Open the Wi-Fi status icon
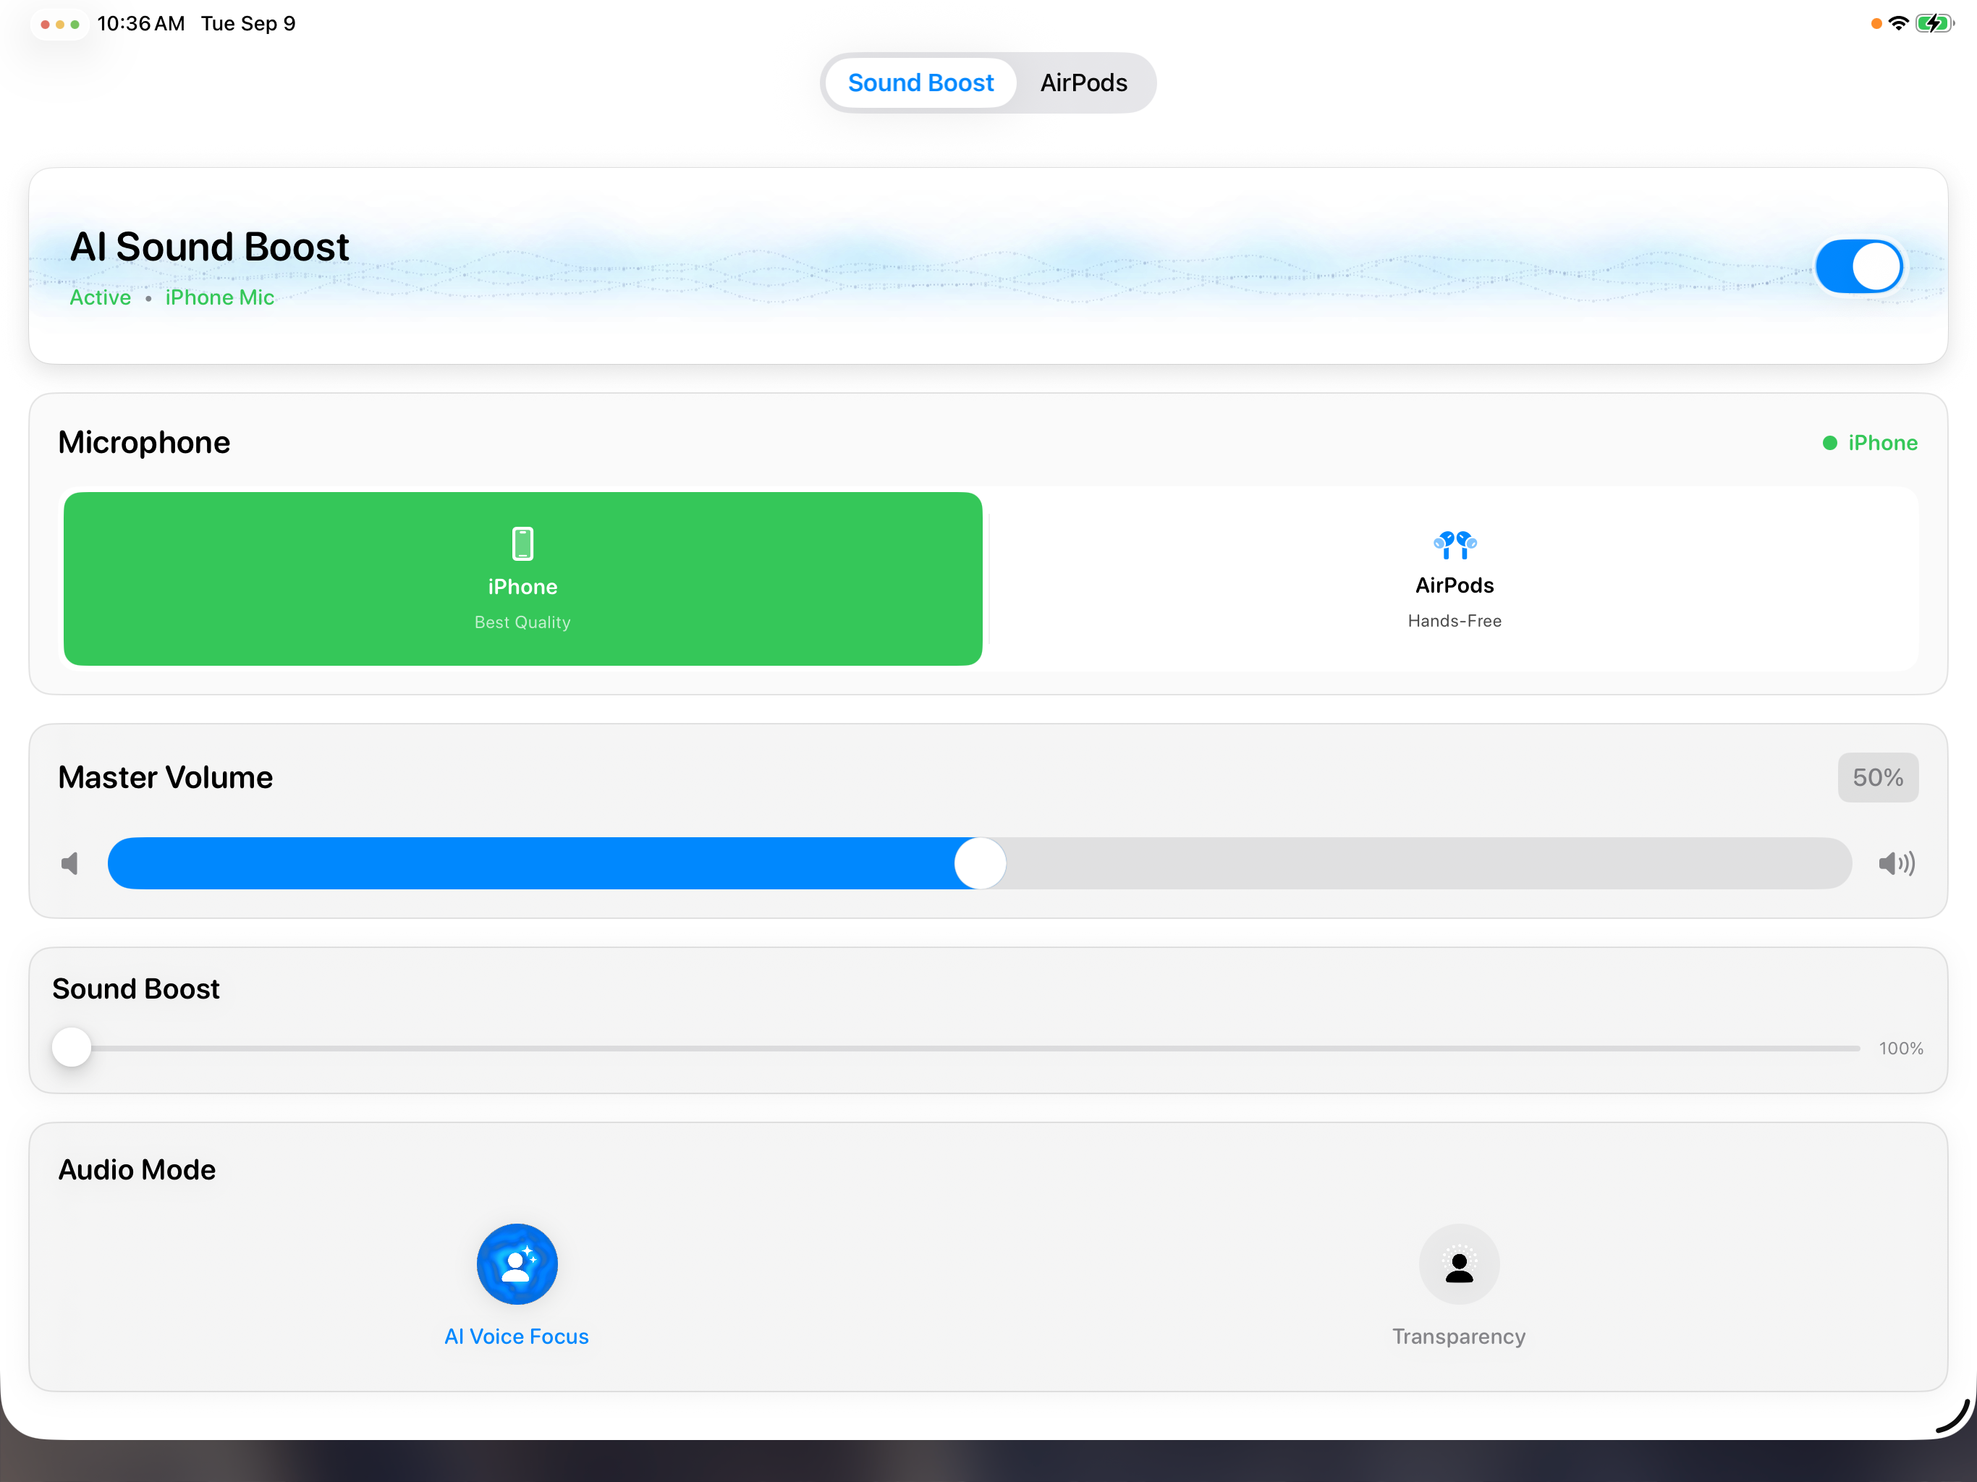Screen dimensions: 1977x1482 (1898, 23)
